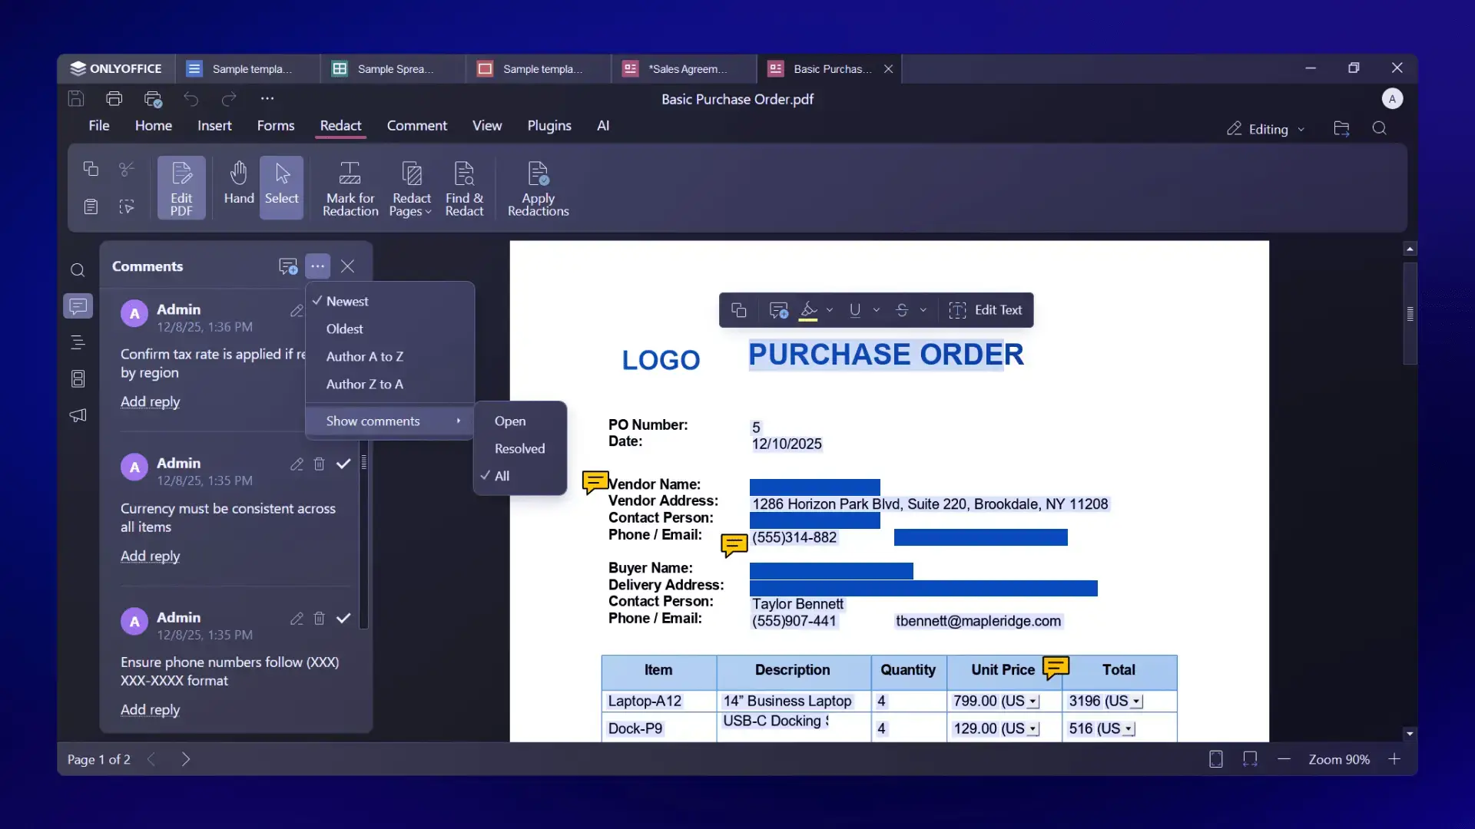Expand Show comments submenu
The width and height of the screenshot is (1475, 829).
click(389, 421)
